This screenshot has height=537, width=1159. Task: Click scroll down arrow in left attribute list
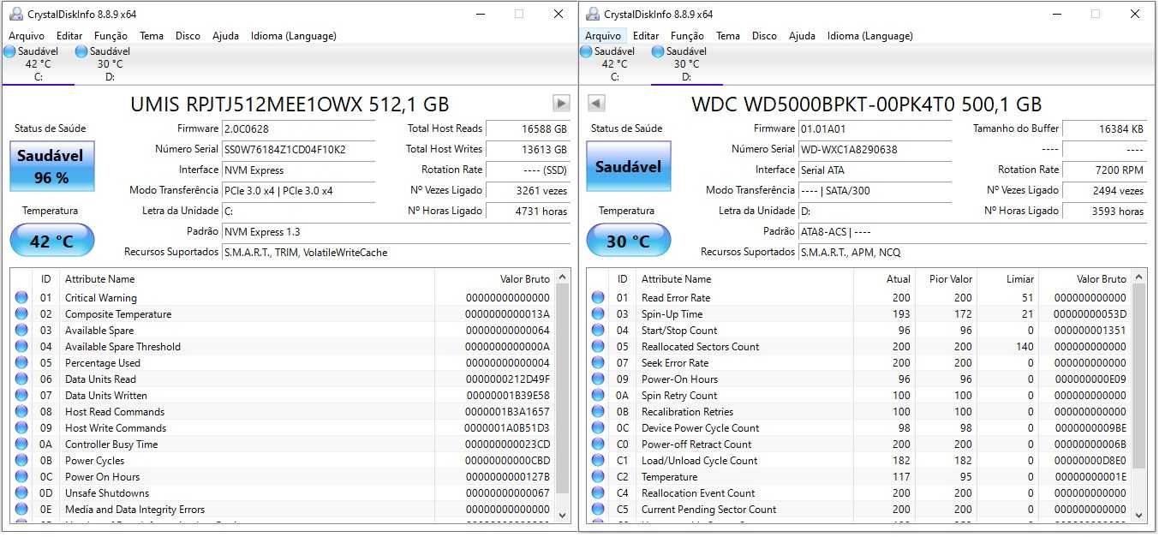(563, 516)
